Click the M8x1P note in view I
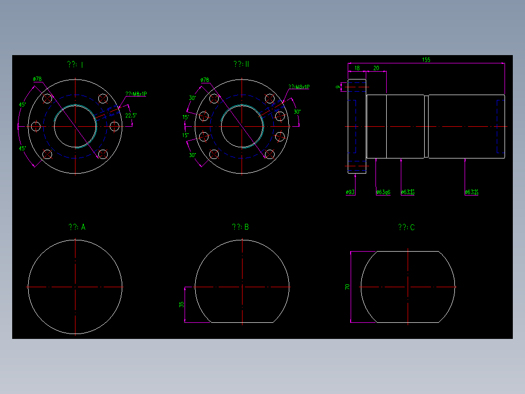 (x=136, y=94)
